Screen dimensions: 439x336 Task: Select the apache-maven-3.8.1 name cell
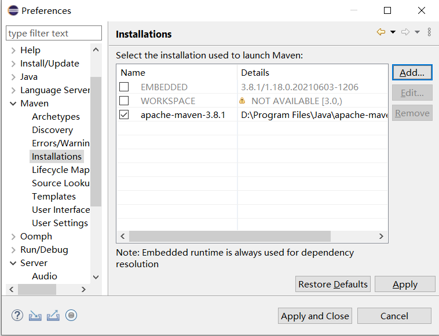[x=183, y=115]
